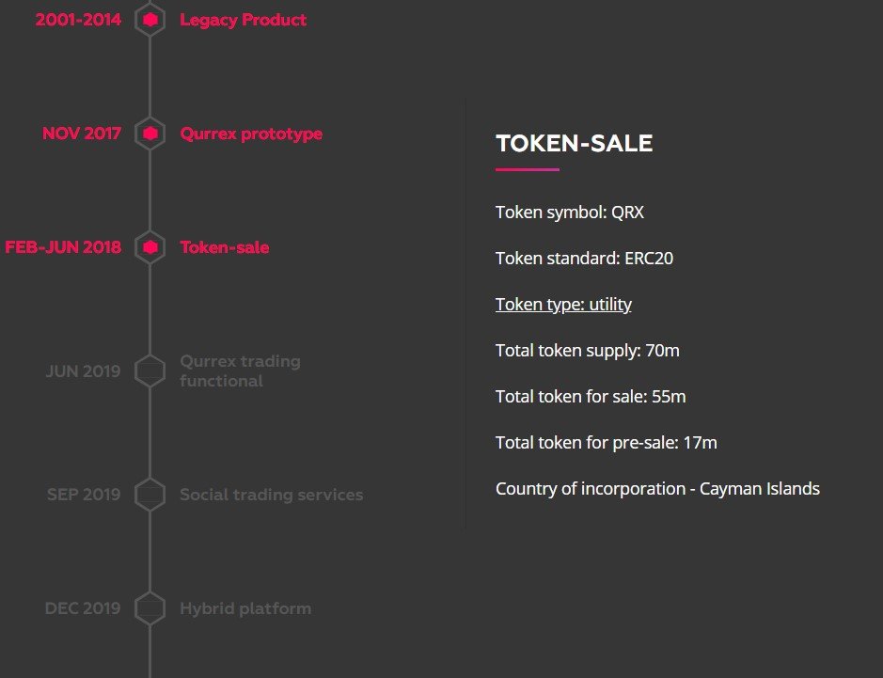Click the Total token supply: 70m line
This screenshot has width=883, height=678.
click(588, 350)
